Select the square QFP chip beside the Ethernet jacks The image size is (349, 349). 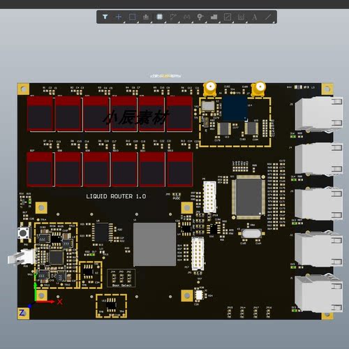pos(248,197)
